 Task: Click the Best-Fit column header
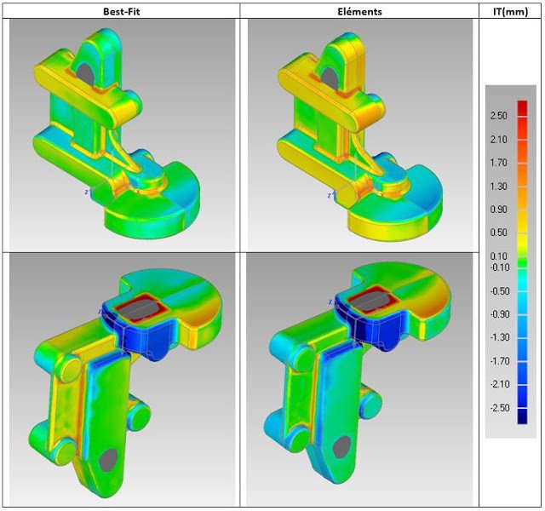click(x=122, y=11)
